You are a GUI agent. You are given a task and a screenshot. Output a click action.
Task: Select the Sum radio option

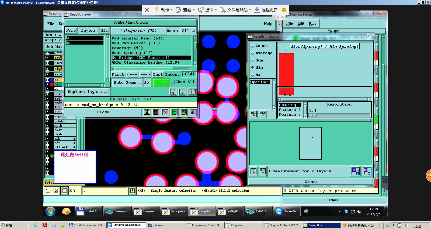pyautogui.click(x=253, y=60)
